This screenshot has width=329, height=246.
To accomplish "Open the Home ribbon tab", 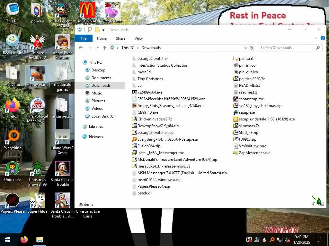I will [x=102, y=38].
